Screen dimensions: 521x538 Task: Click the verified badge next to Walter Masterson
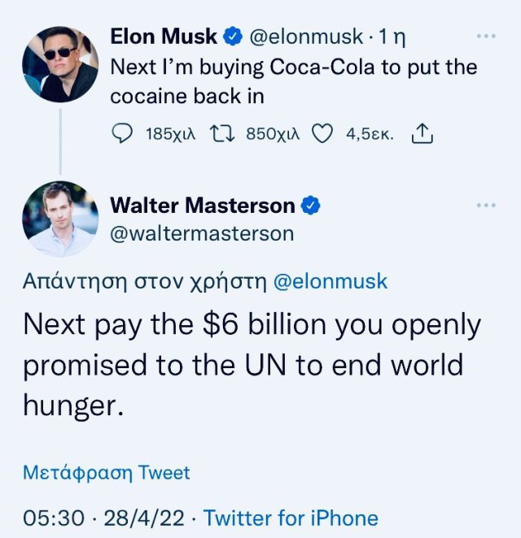310,206
